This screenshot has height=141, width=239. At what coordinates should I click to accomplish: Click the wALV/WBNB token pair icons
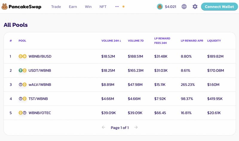point(23,85)
